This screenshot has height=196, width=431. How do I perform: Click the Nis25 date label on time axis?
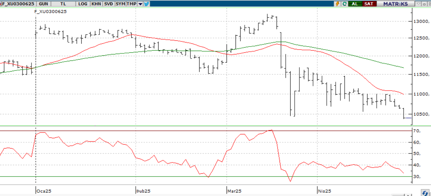(325, 191)
